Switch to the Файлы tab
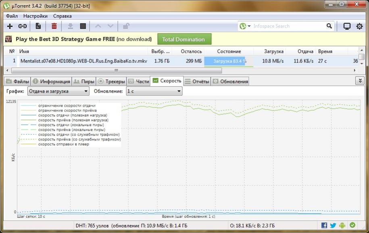The width and height of the screenshot is (369, 233). 17,82
